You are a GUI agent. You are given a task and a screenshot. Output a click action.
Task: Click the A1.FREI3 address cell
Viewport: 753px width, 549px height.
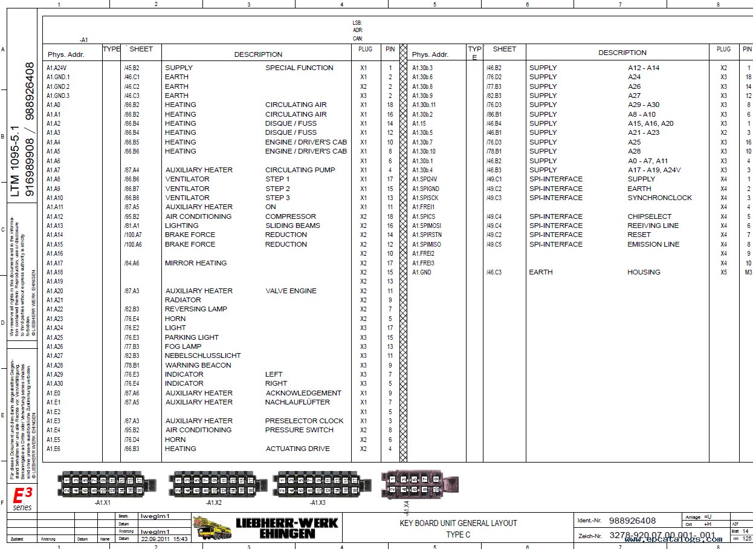click(423, 263)
